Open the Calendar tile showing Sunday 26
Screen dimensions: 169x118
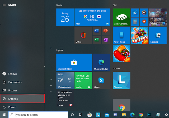[65, 17]
